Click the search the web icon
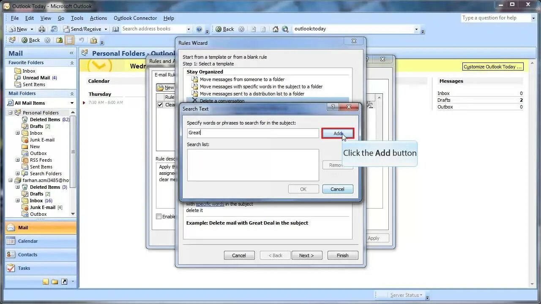541x304 pixels. [285, 29]
